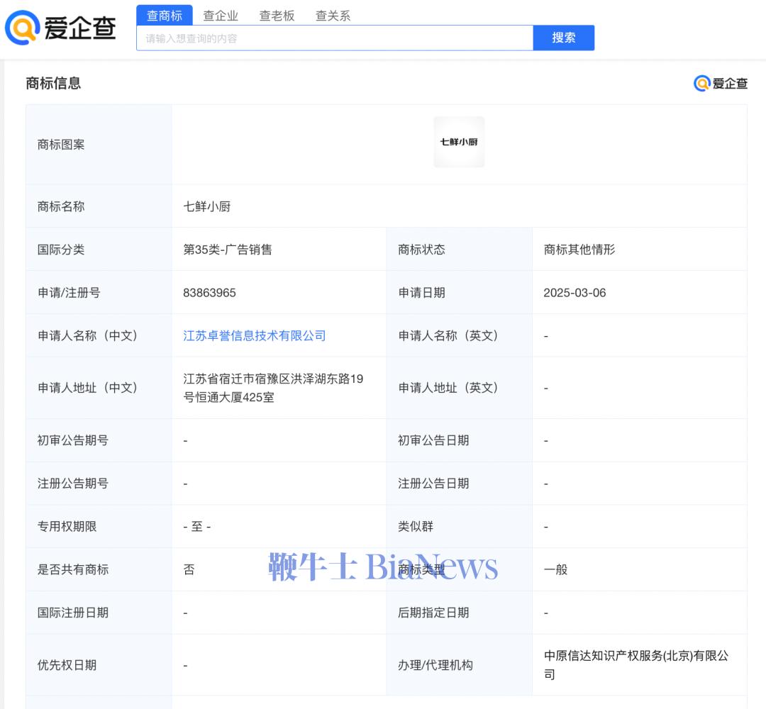
Task: Click the 是否共有商标 label
Action: [73, 569]
